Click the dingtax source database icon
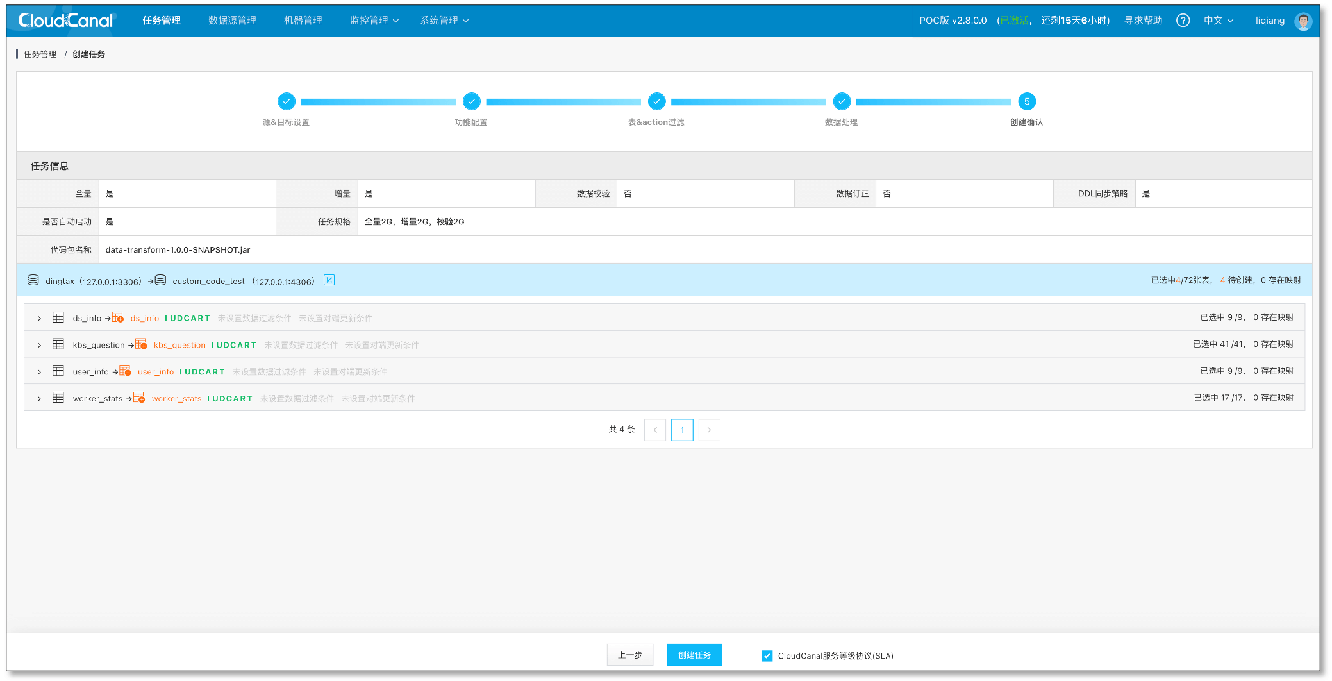The height and width of the screenshot is (681, 1332). (x=32, y=280)
